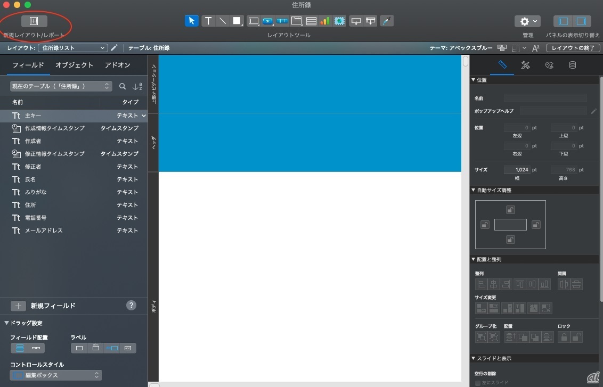This screenshot has height=387, width=603.
Task: Open the レイアウト dropdown showing 住所録リスト
Action: (73, 48)
